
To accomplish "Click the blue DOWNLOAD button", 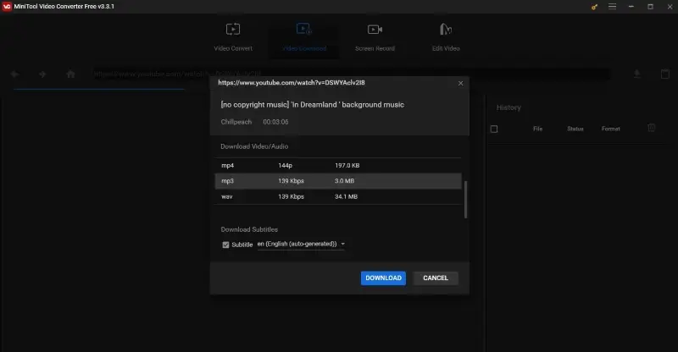I will 383,278.
